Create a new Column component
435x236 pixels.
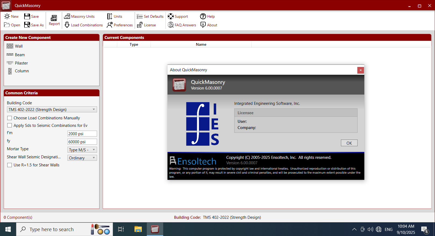(x=18, y=71)
